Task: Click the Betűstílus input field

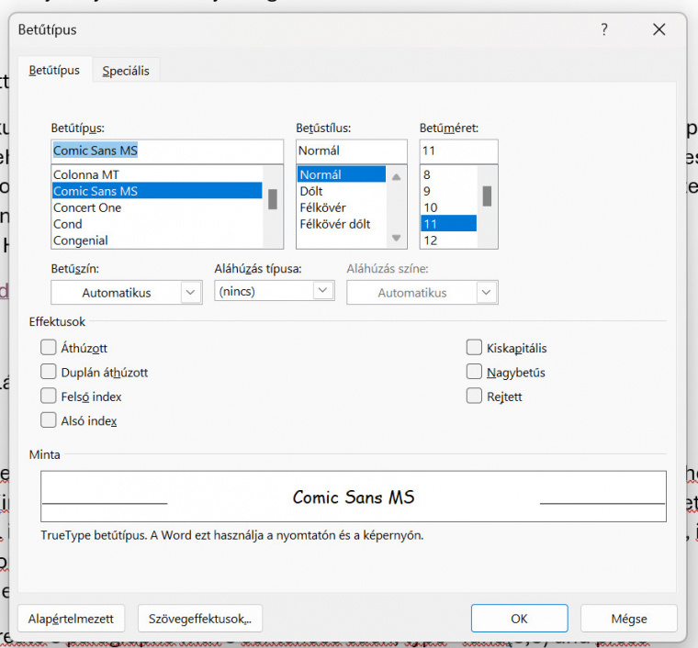Action: [x=352, y=151]
